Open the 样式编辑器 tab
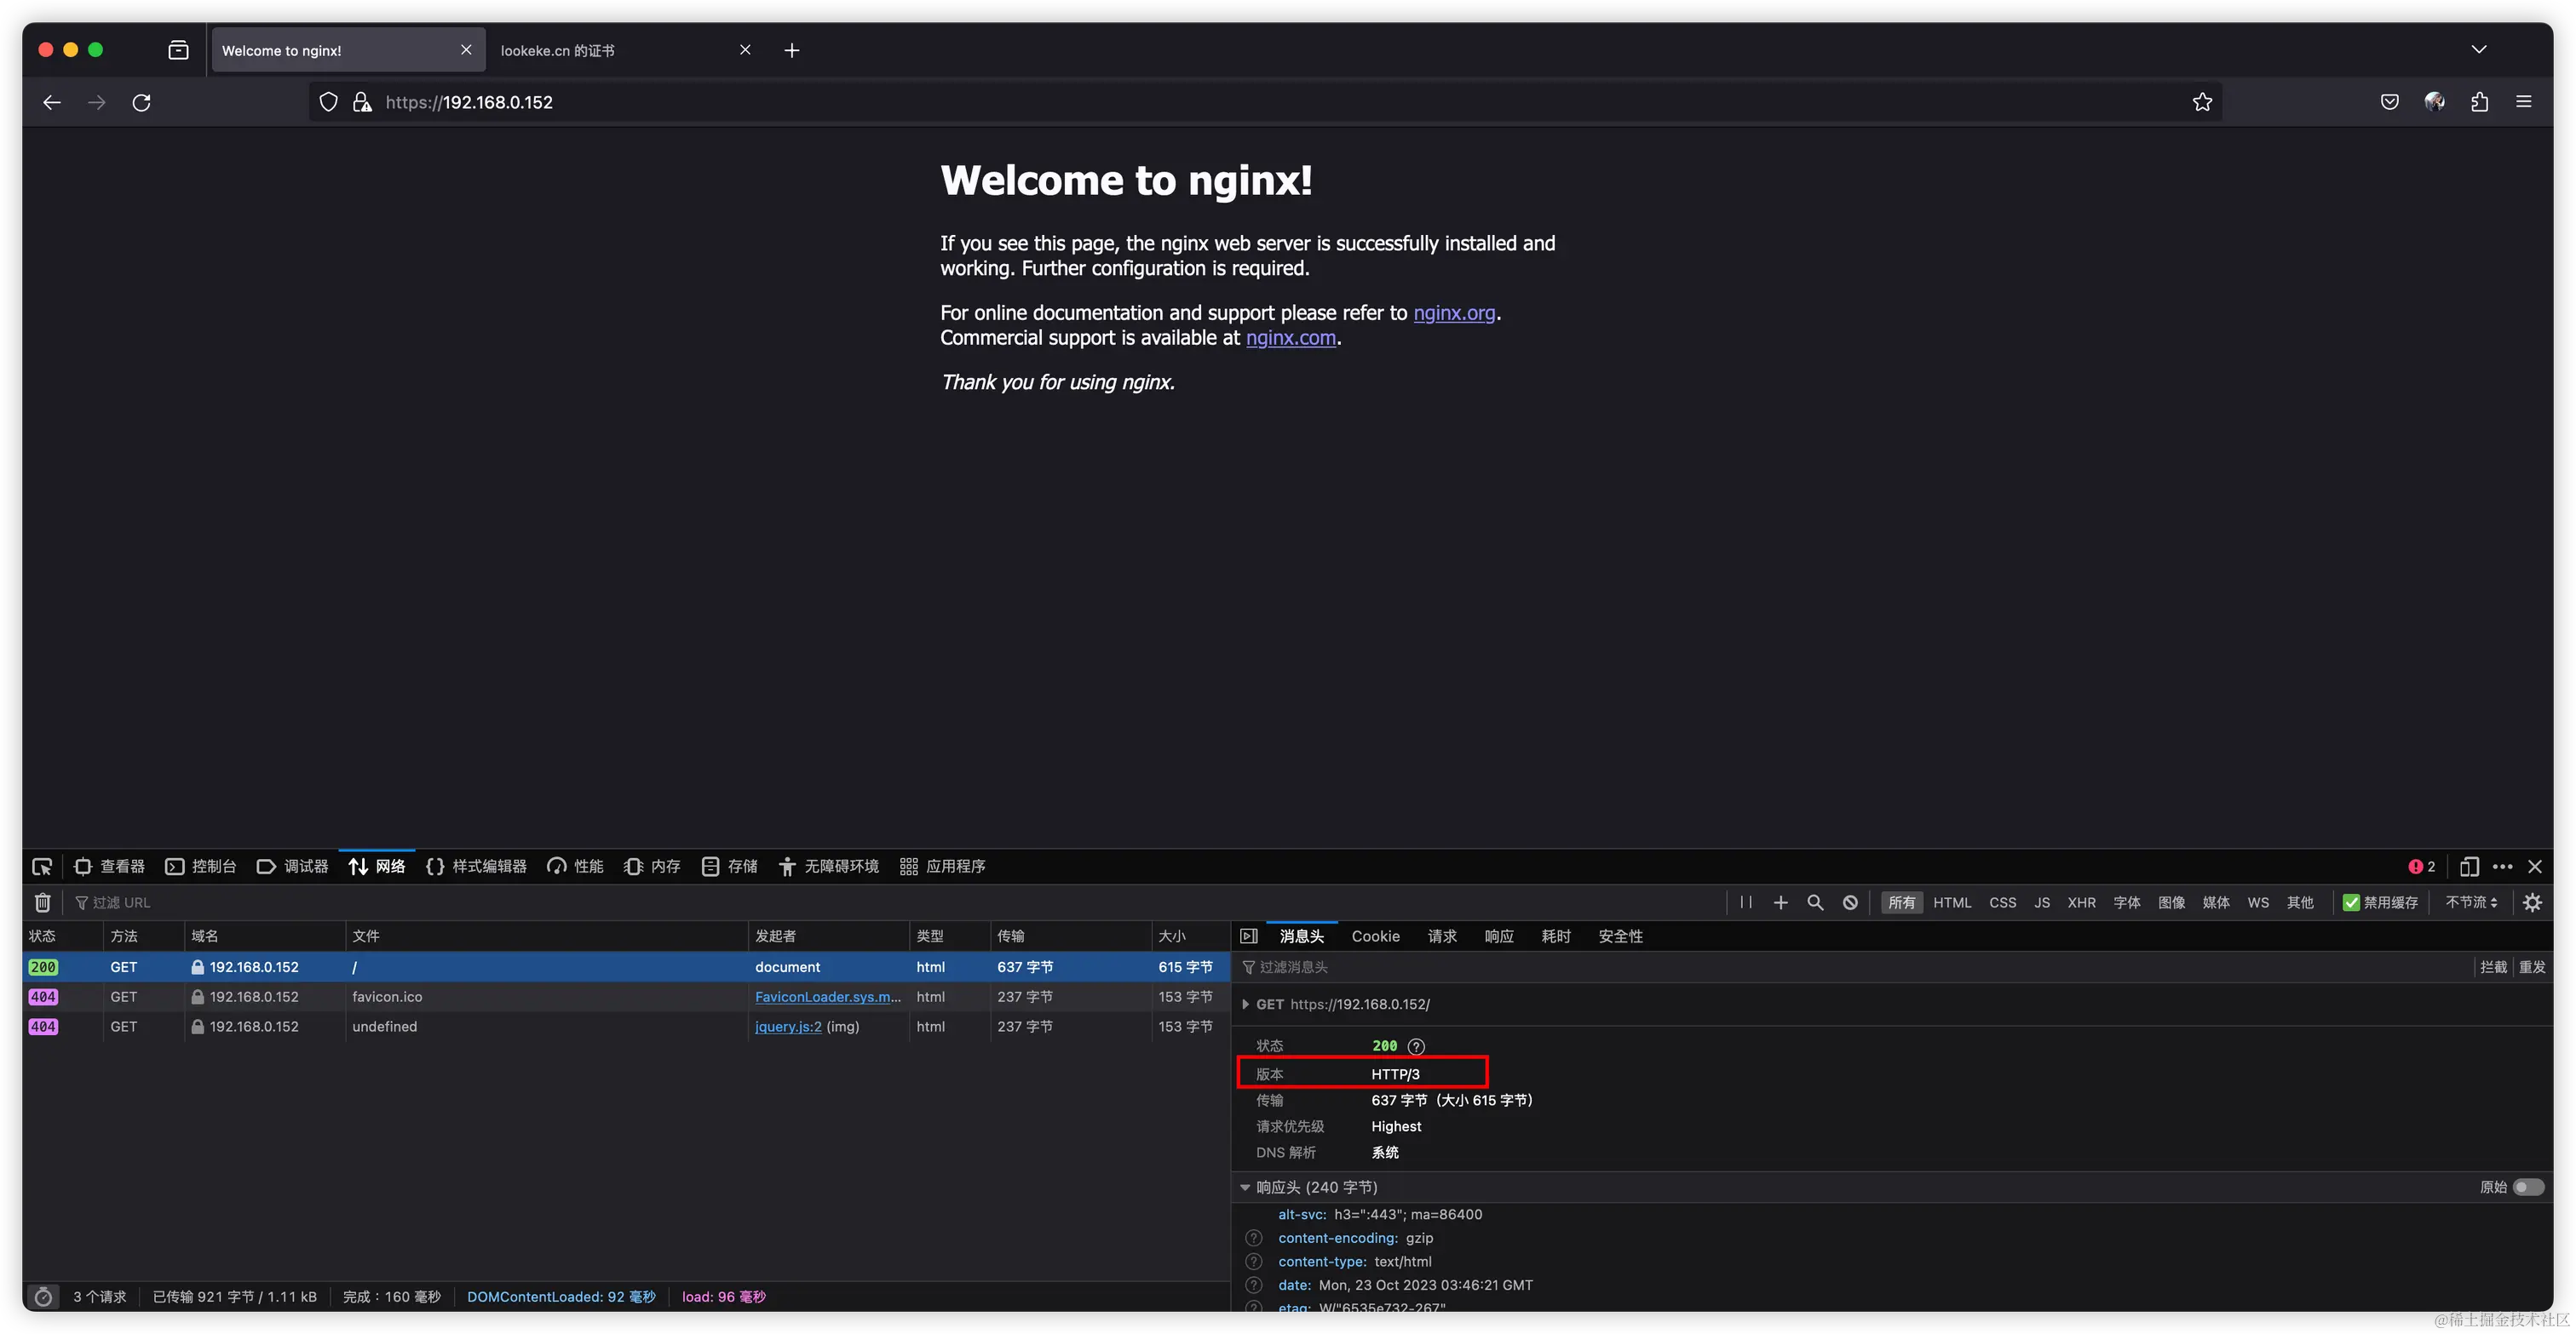Viewport: 2576px width, 1334px height. pos(476,867)
